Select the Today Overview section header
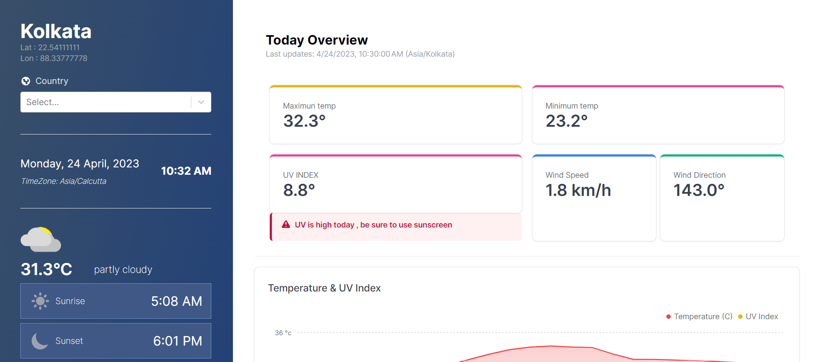The height and width of the screenshot is (362, 817). click(316, 40)
